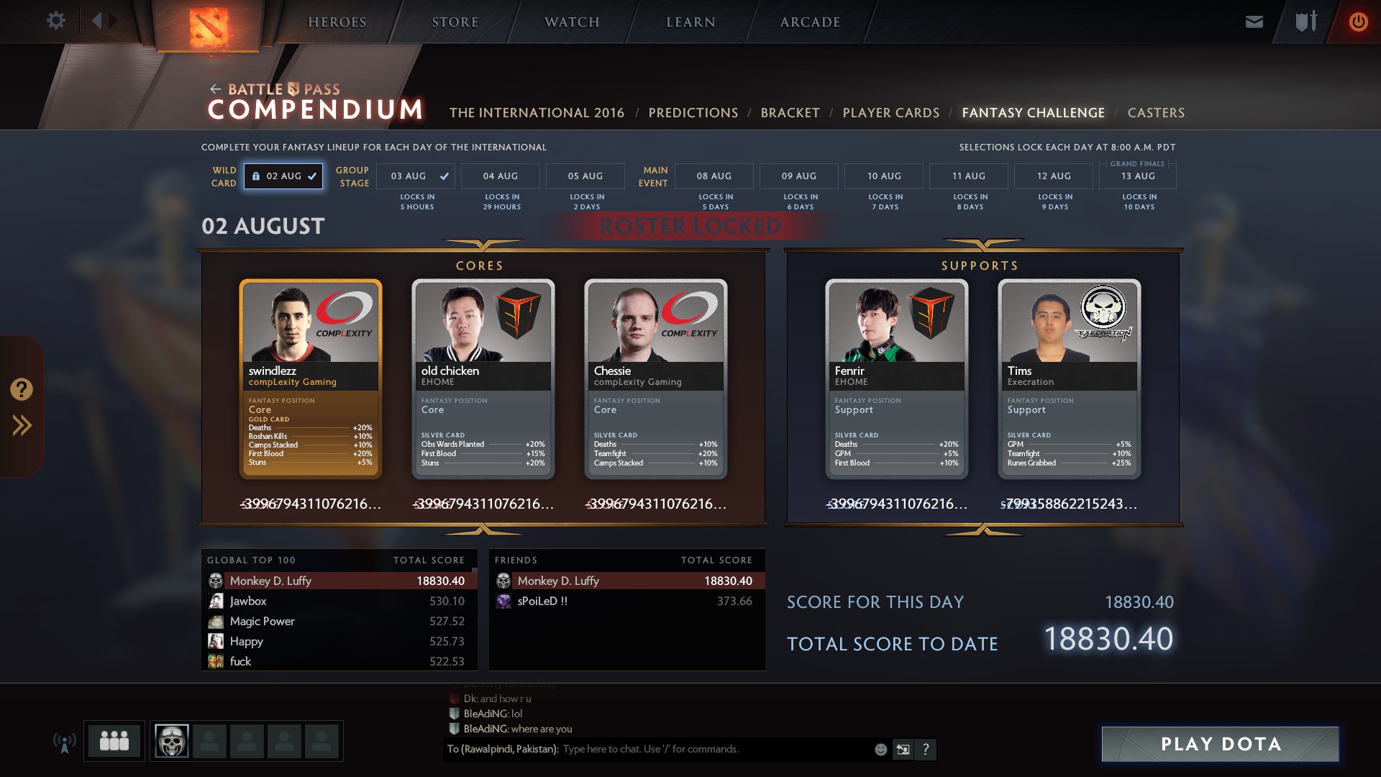The image size is (1381, 777).
Task: Click the Dota 2 logo home button
Action: coord(209,26)
